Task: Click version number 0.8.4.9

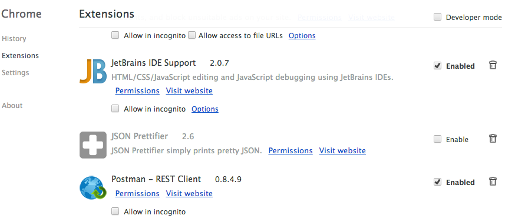Action: pos(229,179)
